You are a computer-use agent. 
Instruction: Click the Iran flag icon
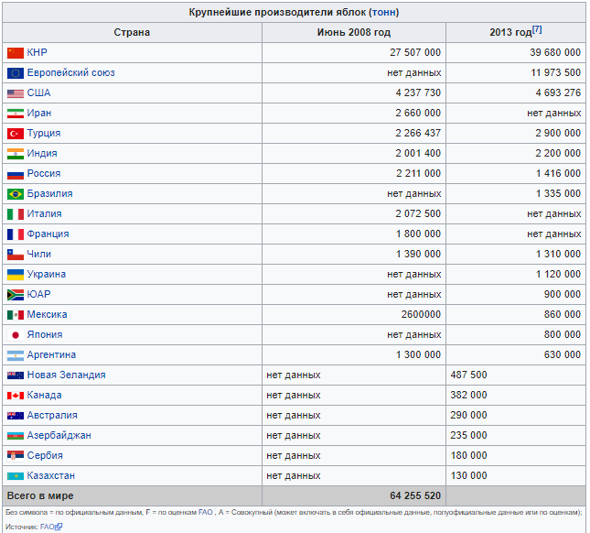[16, 114]
